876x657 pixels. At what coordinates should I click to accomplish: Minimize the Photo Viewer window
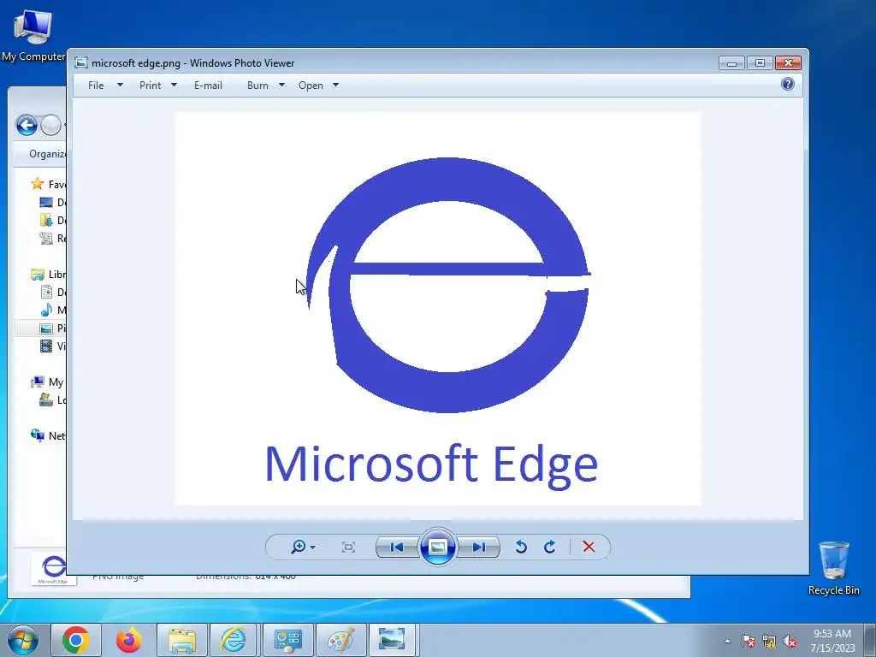[x=731, y=63]
